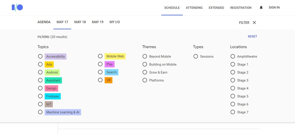Click the blue Search tag
The image size is (295, 134).
(x=112, y=72)
